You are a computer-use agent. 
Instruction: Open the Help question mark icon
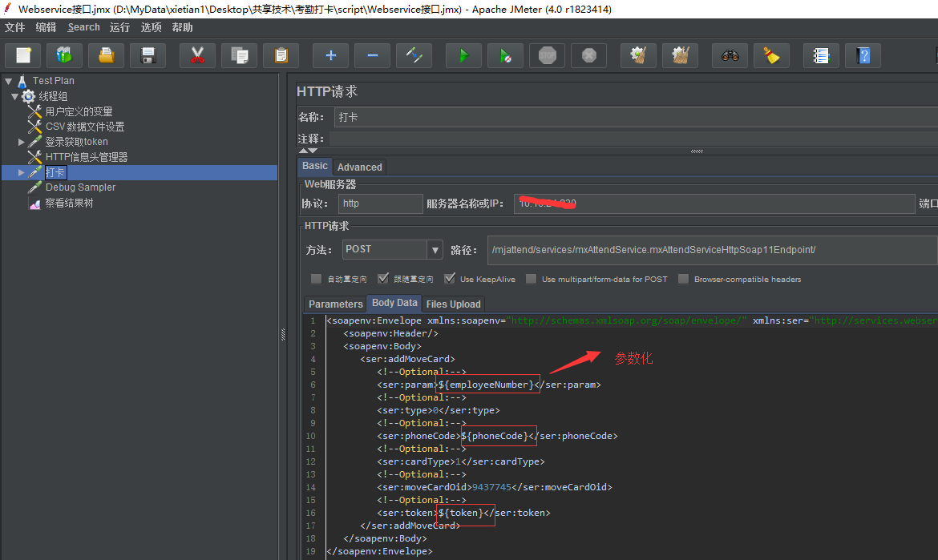pyautogui.click(x=863, y=55)
